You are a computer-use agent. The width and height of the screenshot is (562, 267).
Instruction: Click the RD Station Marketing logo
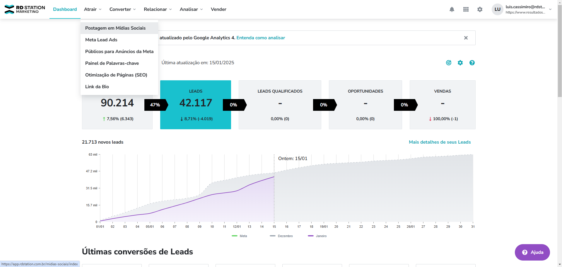tap(25, 9)
